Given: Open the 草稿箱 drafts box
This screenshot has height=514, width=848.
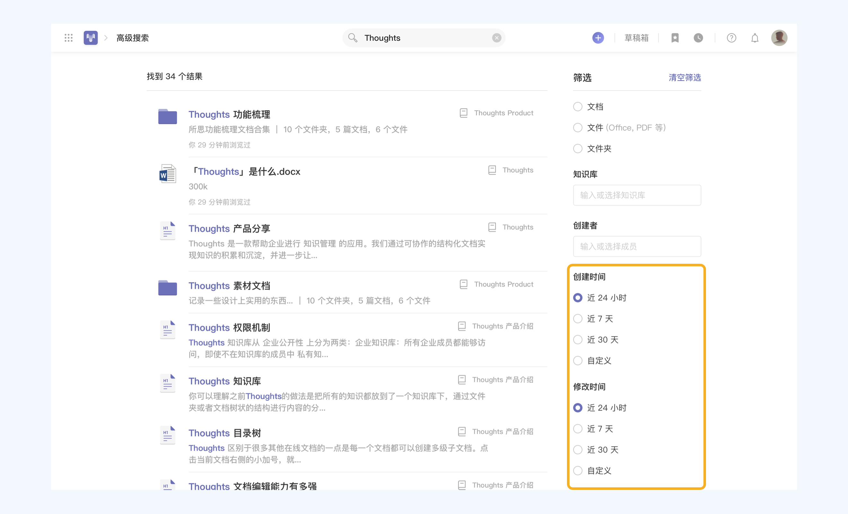Looking at the screenshot, I should point(636,38).
